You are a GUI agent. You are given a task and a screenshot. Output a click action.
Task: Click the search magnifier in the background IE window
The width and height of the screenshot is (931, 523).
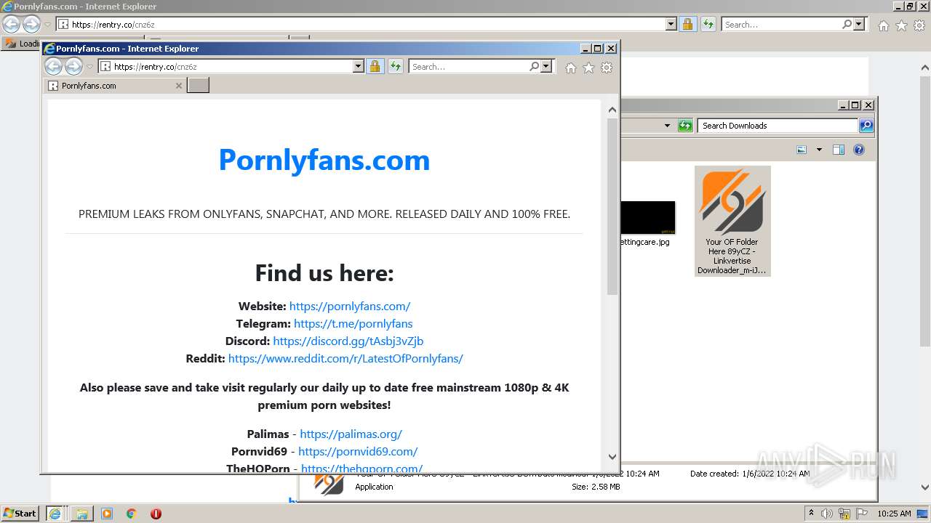[x=847, y=24]
